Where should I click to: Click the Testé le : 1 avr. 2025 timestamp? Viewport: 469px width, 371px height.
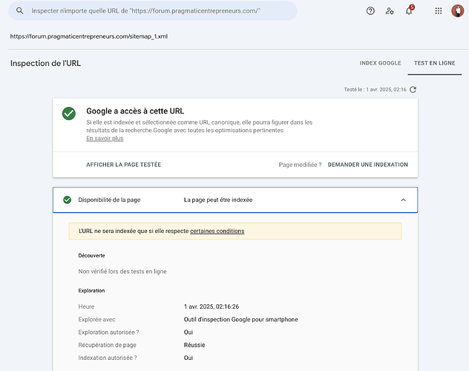point(375,89)
